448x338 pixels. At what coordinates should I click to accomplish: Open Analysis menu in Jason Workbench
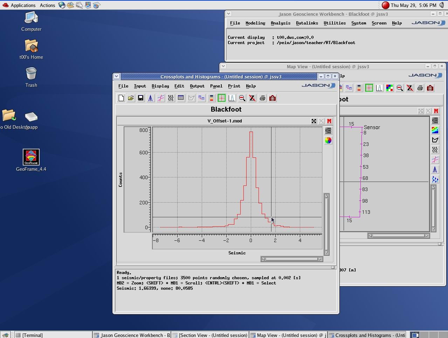[x=281, y=23]
